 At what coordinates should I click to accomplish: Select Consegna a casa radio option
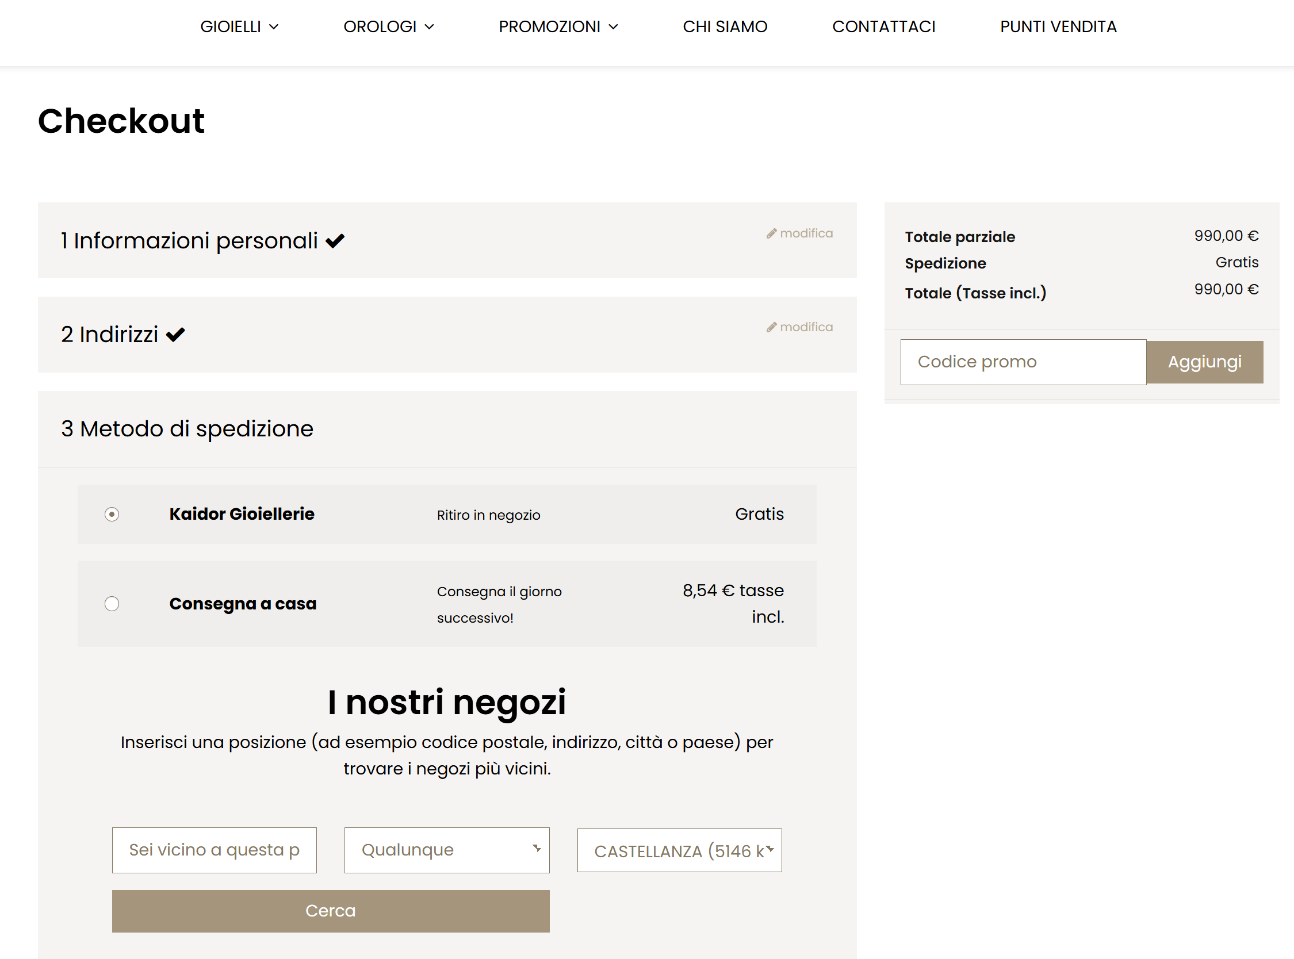pyautogui.click(x=112, y=604)
